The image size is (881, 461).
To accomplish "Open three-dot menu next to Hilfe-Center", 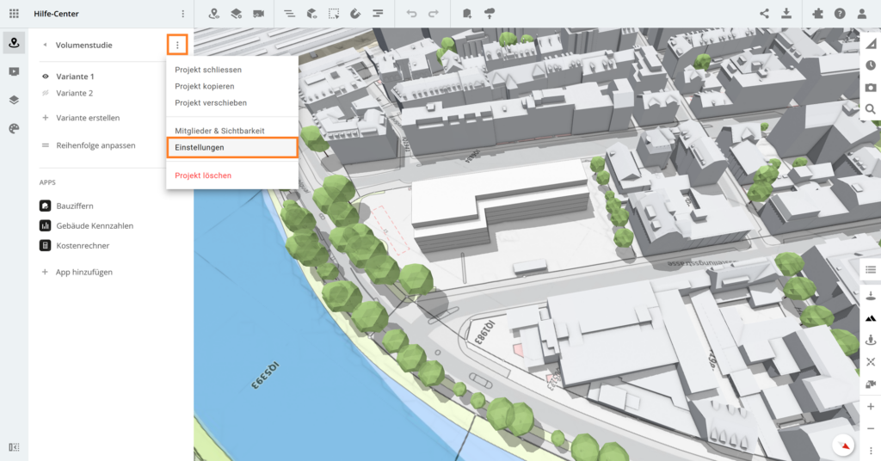I will pyautogui.click(x=182, y=14).
